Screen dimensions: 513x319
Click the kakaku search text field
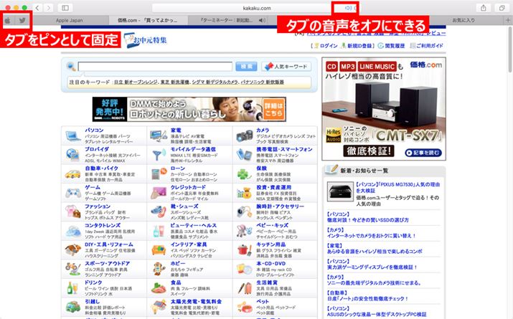pos(155,67)
